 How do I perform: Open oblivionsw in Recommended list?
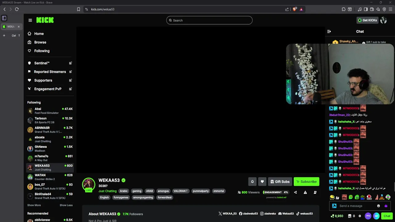pos(50,220)
